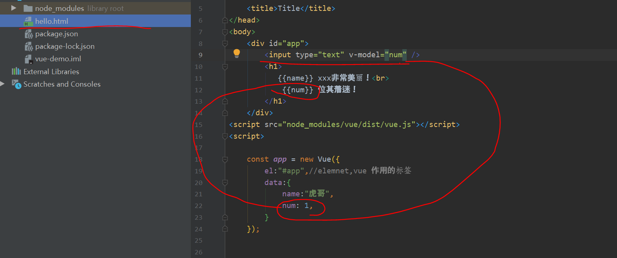Collapse the data object fold on line 20

coord(225,183)
